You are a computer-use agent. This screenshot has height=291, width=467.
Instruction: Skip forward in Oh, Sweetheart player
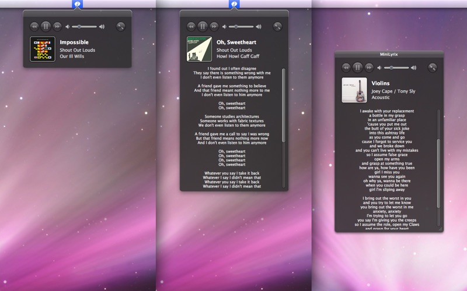click(214, 27)
